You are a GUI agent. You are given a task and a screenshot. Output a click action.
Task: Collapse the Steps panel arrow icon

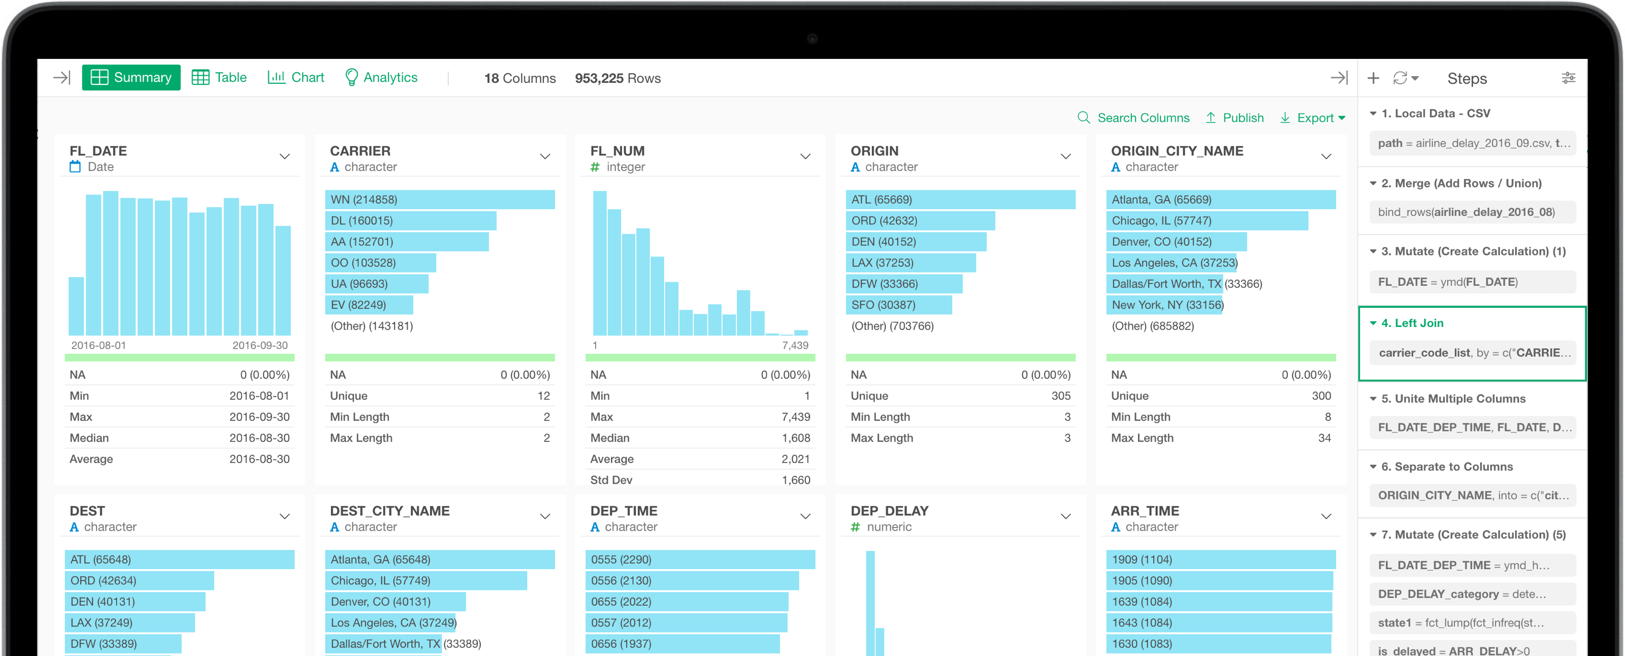pos(1339,78)
